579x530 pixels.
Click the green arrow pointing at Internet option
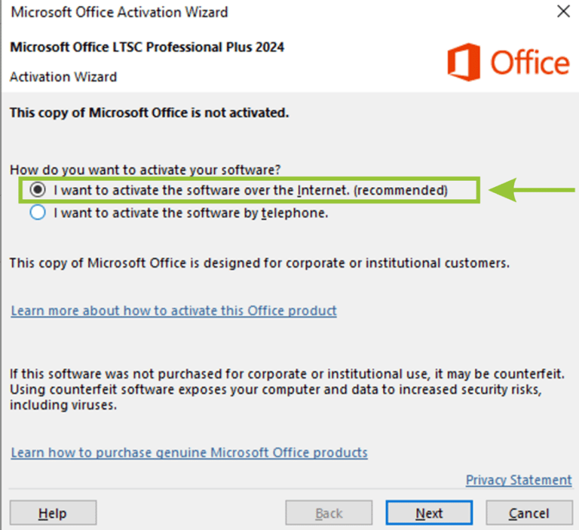click(x=532, y=190)
